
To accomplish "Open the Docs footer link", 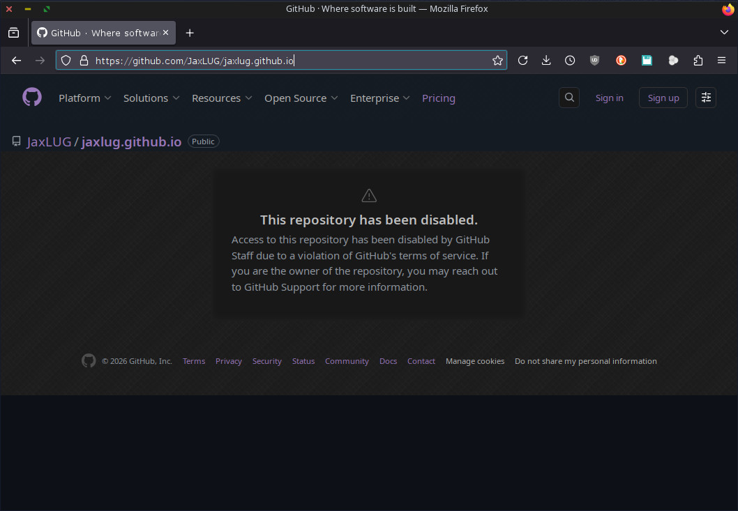I will (389, 361).
